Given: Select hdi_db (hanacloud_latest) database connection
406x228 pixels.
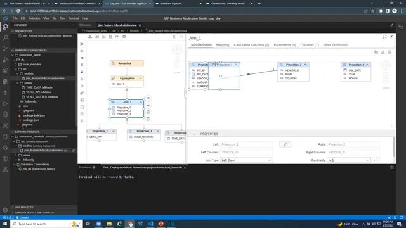Looking at the screenshot, I should pos(39,169).
